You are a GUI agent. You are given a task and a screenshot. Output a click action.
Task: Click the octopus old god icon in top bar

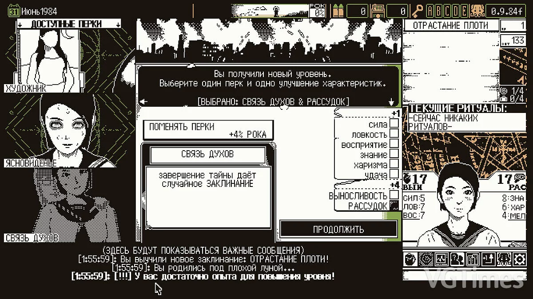point(477,11)
